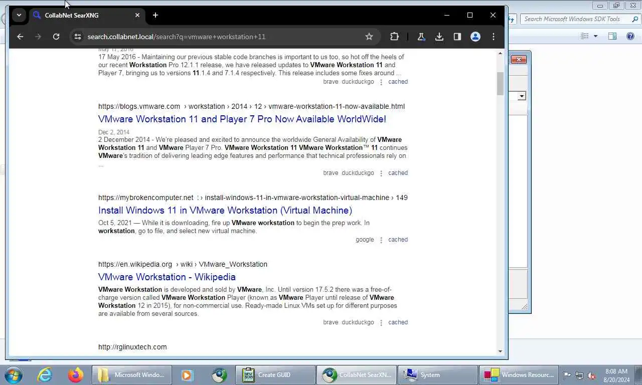Screen dimensions: 642x385
Task: Open the Chrome profile avatar
Action: coord(475,37)
